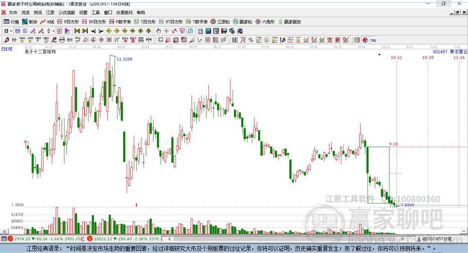468x253 pixels.
Task: Toggle the blue butterfly pattern icon
Action: click(18, 31)
